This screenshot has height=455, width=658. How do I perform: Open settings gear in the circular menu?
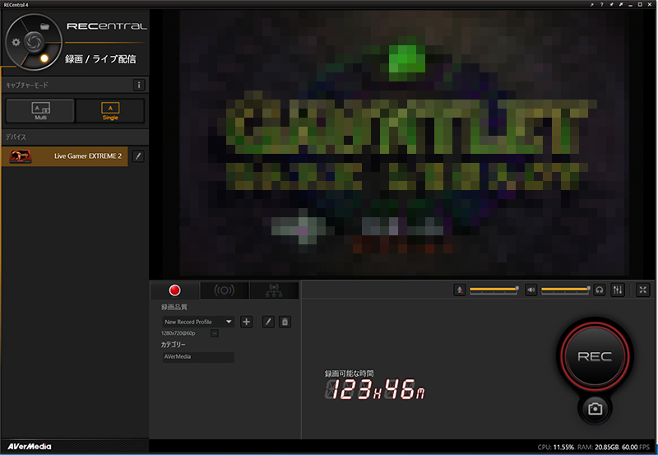[16, 40]
